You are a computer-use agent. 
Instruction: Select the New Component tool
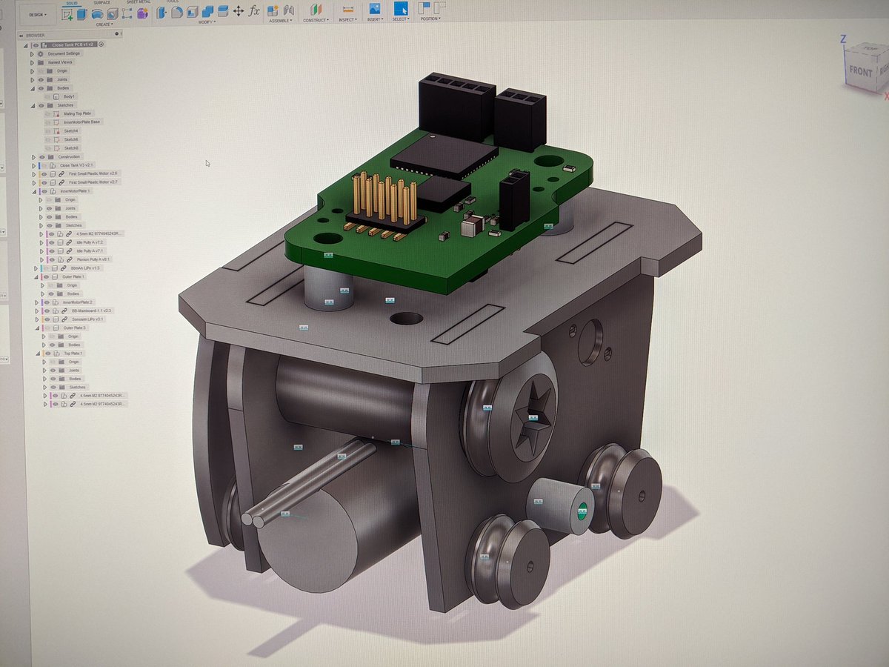pyautogui.click(x=273, y=10)
